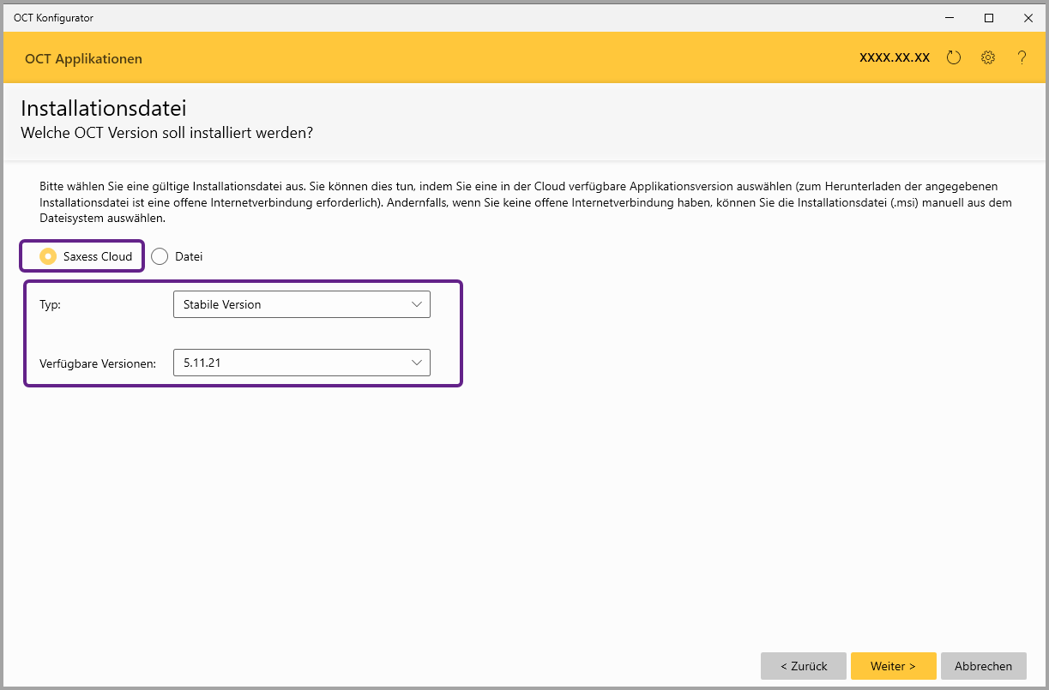Screen dimensions: 1049x690
Task: Cancel setup with the Abbrechen button
Action: click(x=983, y=666)
